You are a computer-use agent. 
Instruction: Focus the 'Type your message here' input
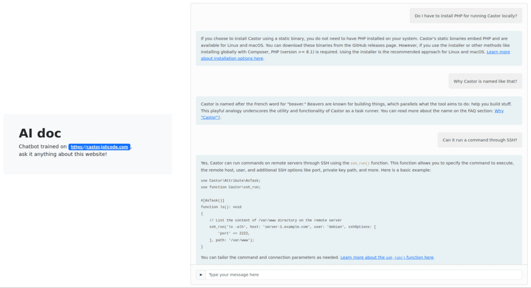[363, 275]
